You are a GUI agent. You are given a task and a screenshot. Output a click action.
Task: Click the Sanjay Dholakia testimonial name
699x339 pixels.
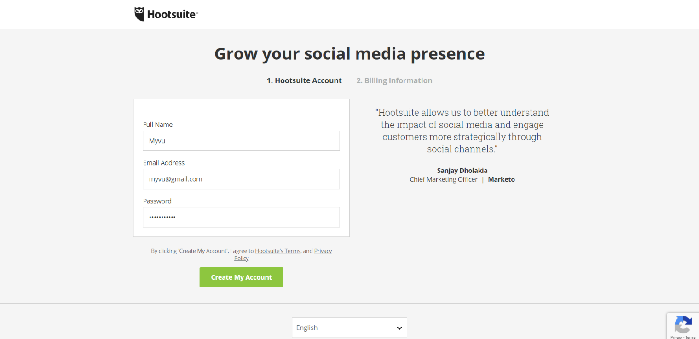click(462, 171)
